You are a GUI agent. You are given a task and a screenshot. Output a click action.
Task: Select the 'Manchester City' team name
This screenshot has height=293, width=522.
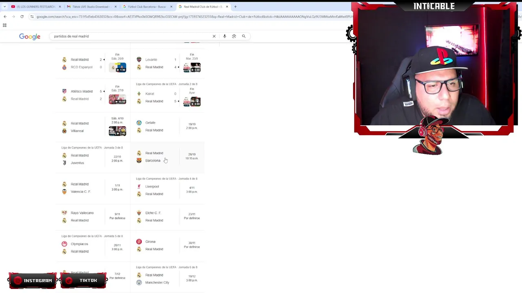click(157, 282)
